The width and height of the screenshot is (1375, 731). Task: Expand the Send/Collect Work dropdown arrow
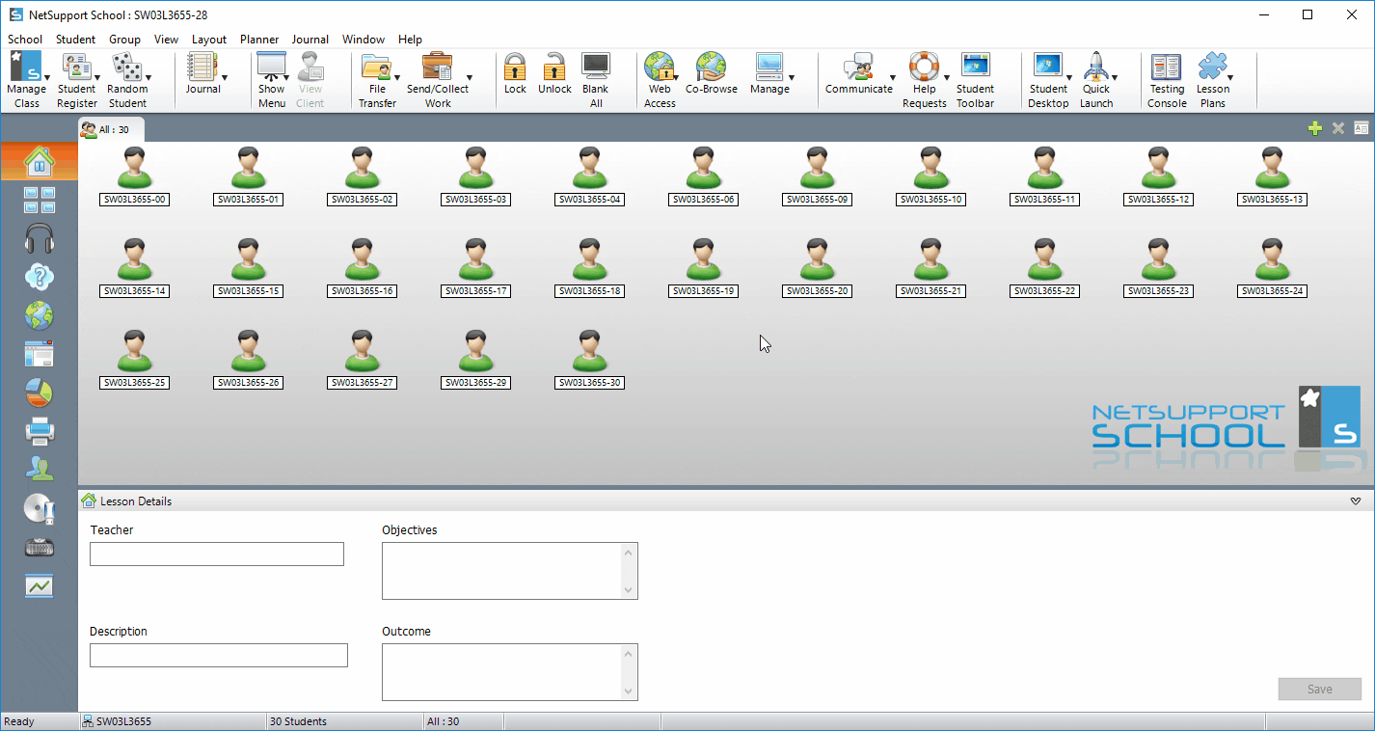[x=470, y=77]
